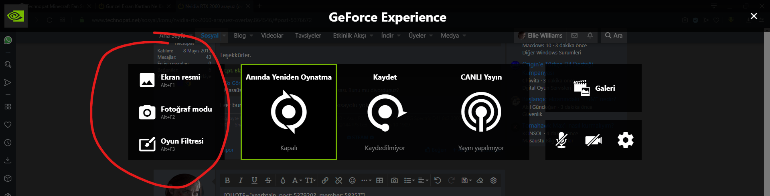Viewport: 770px width, 196px height.
Task: Open Blog menu item
Action: [x=240, y=36]
